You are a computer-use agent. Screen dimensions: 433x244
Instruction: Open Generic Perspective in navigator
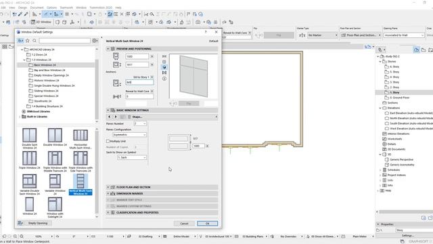[401, 160]
